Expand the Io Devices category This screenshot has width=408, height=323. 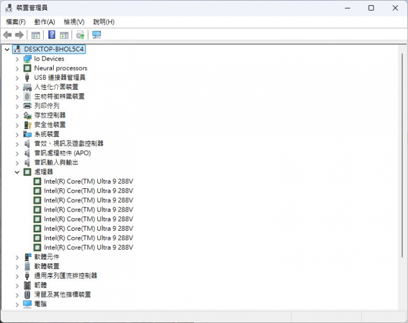point(17,59)
